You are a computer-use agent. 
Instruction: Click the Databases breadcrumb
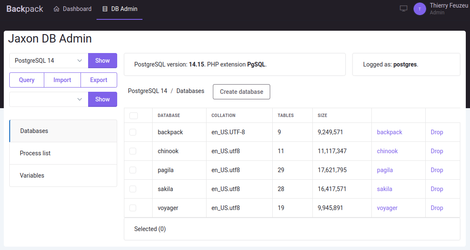coord(191,91)
